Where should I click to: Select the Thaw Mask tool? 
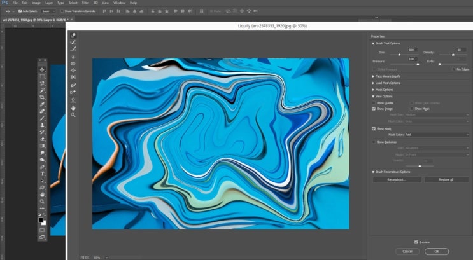(73, 92)
